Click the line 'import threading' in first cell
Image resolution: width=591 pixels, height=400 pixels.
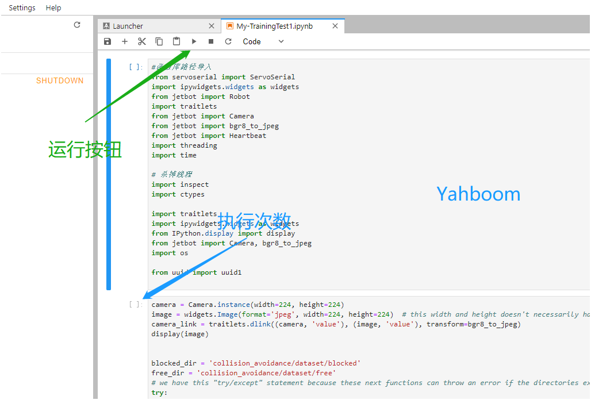pyautogui.click(x=185, y=145)
